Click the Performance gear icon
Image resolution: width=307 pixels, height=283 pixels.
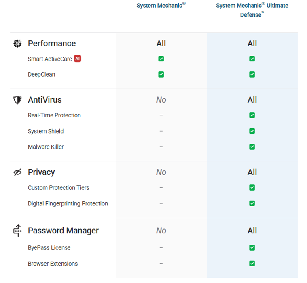(17, 44)
